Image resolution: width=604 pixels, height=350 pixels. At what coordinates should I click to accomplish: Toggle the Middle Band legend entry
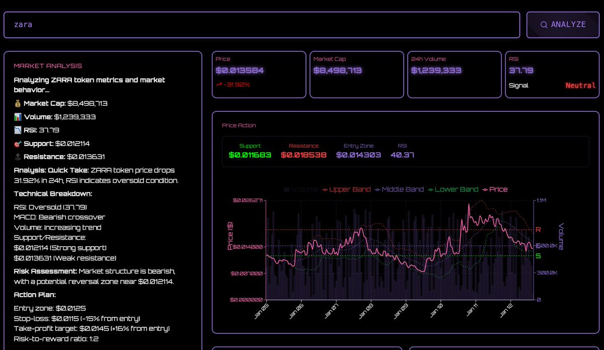click(399, 189)
